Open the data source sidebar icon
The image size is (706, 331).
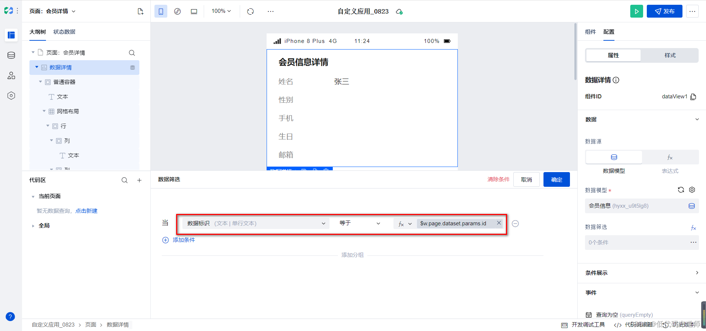[x=11, y=55]
